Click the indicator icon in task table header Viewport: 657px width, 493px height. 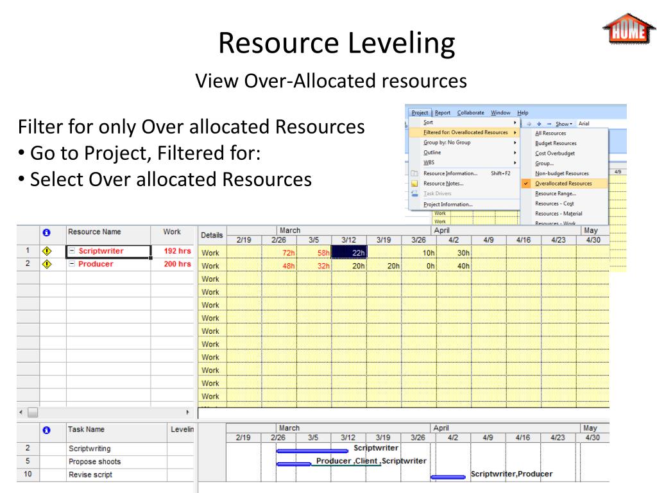[x=46, y=430]
